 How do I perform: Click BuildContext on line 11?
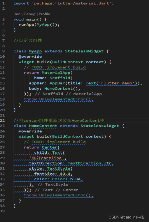tap(68, 62)
